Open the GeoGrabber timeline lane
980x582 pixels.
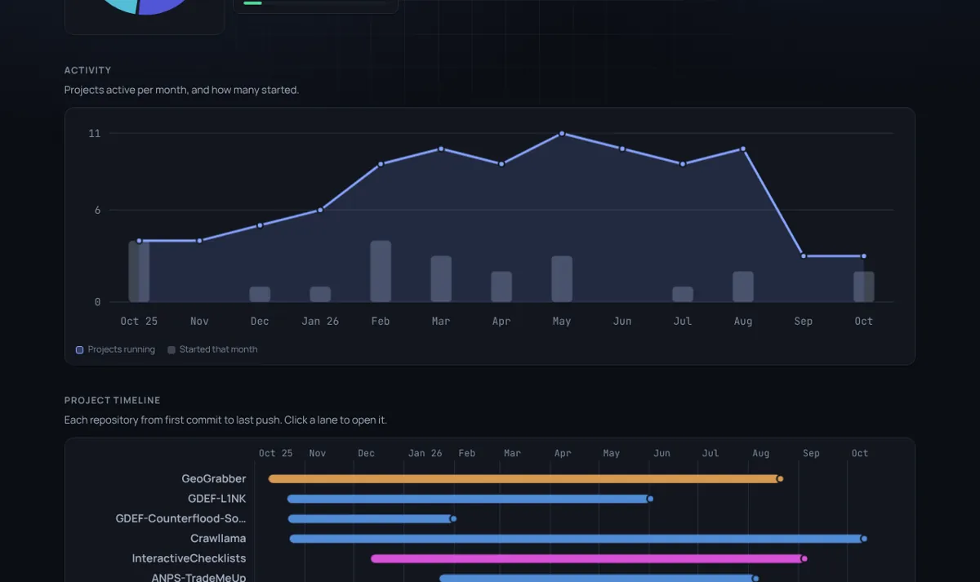click(x=525, y=478)
